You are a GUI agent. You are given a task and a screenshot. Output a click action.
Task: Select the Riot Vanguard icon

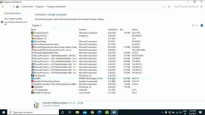32,75
